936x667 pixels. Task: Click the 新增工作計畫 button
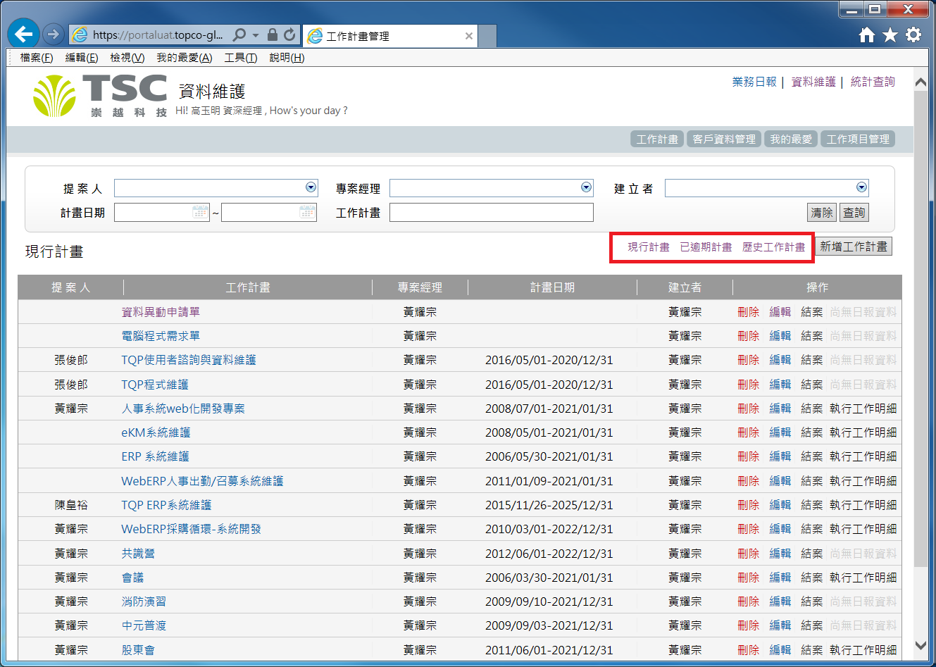click(x=854, y=247)
